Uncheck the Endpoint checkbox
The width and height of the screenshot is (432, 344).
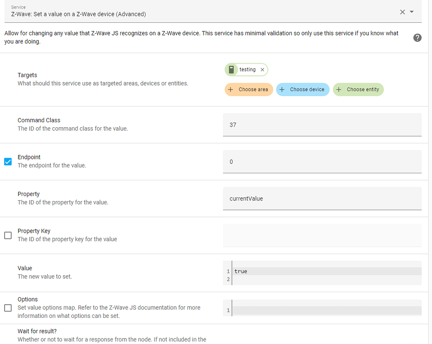(8, 161)
